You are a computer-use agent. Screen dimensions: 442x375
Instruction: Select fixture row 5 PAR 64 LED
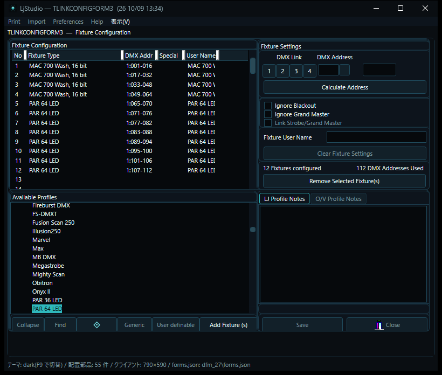pos(130,103)
